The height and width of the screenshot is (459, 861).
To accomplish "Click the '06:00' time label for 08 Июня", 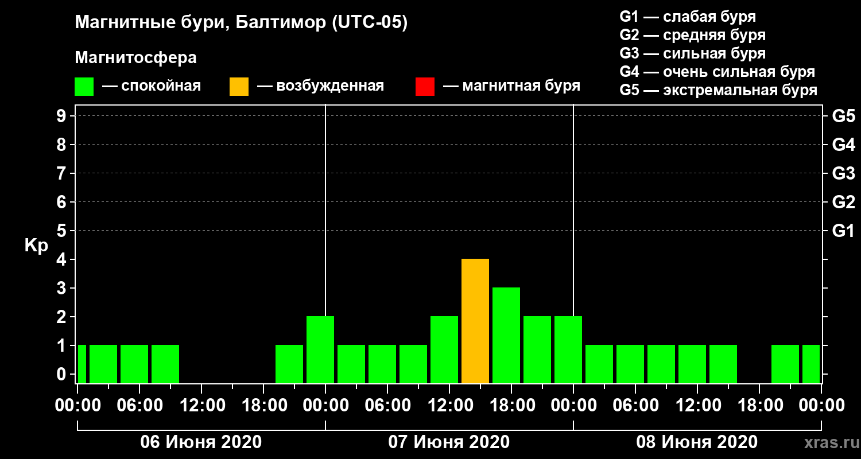I will [635, 405].
